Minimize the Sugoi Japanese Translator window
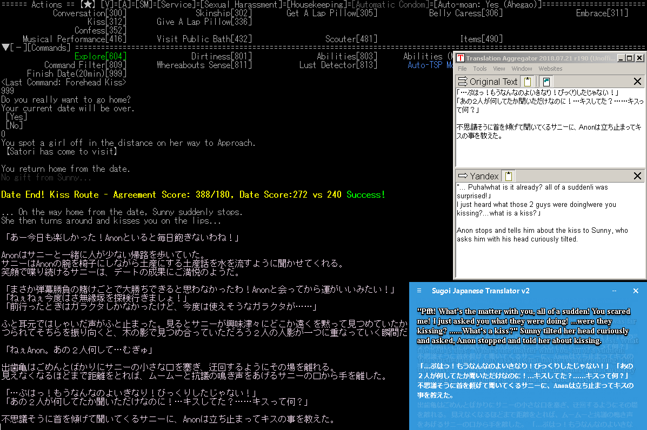 pyautogui.click(x=614, y=291)
